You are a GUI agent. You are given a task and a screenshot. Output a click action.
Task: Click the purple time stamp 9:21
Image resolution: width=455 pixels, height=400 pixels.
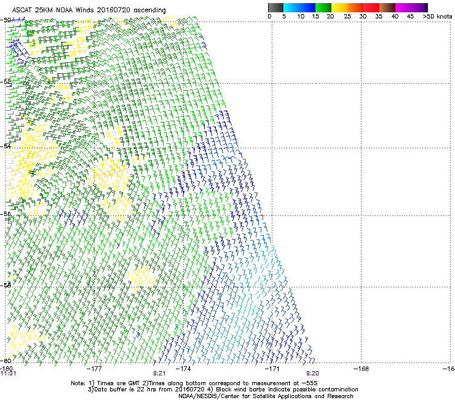click(x=159, y=374)
